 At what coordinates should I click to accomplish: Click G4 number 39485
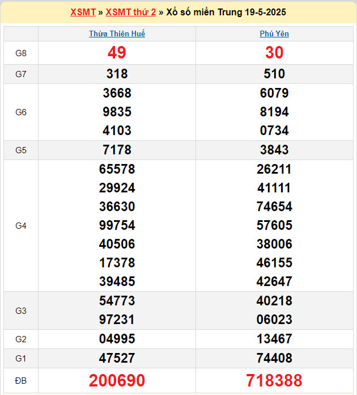point(117,281)
